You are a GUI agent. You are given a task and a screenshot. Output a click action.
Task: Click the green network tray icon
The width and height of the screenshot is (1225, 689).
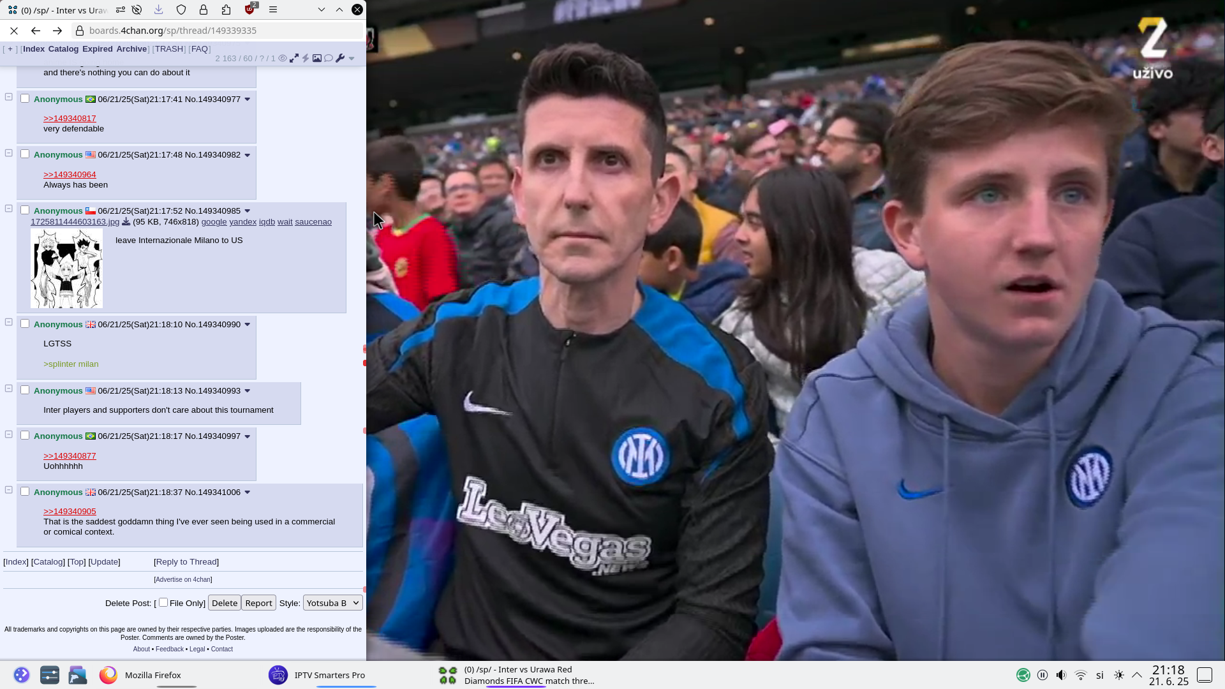tap(1023, 675)
